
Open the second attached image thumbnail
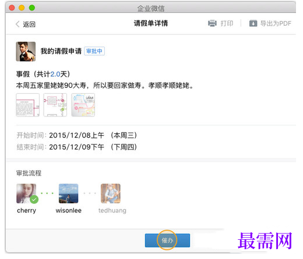(x=55, y=105)
